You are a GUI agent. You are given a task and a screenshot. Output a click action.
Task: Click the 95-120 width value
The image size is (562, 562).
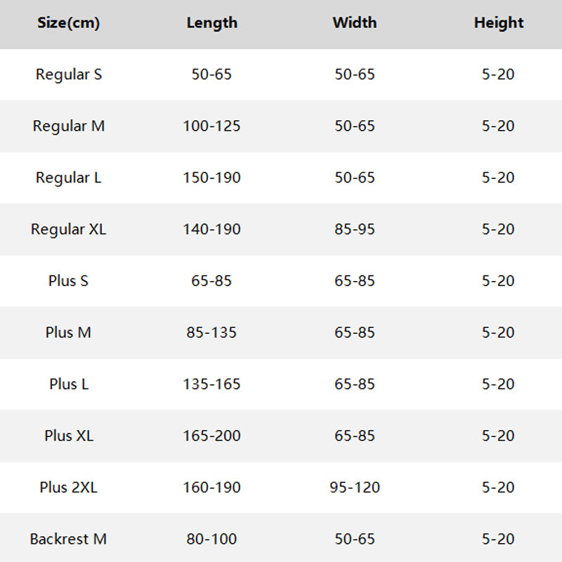355,488
